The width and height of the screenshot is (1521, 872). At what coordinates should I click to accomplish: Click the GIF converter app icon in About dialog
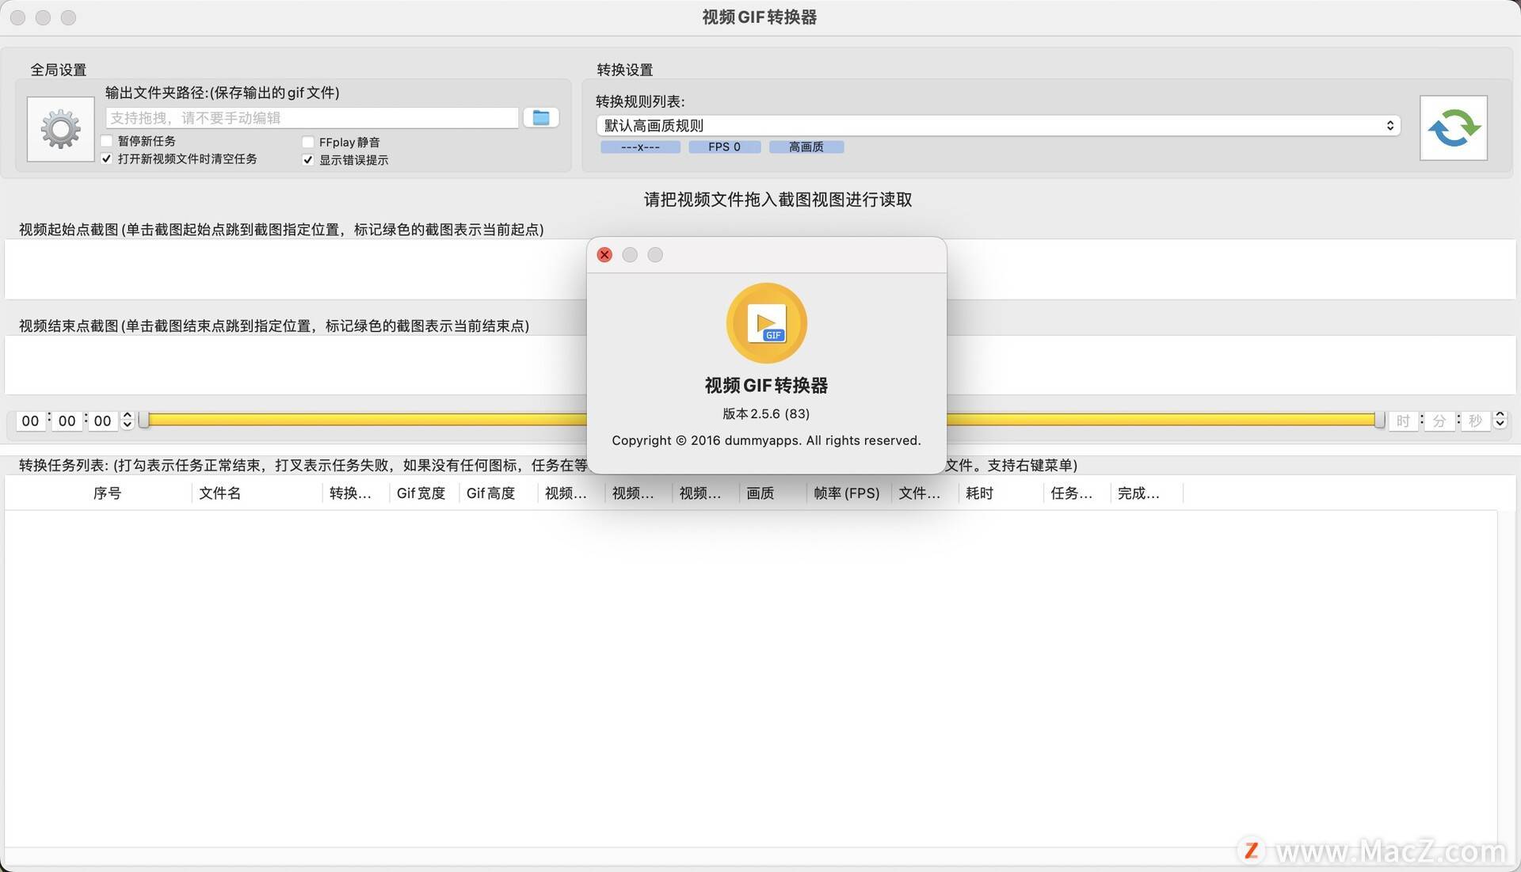point(766,323)
